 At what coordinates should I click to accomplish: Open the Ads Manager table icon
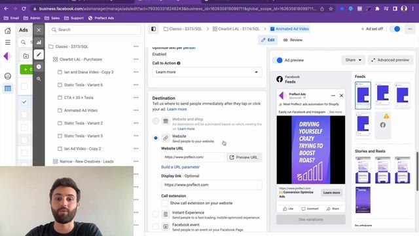click(x=8, y=88)
